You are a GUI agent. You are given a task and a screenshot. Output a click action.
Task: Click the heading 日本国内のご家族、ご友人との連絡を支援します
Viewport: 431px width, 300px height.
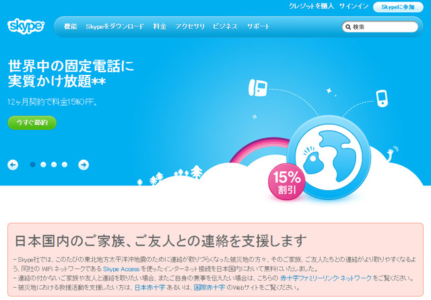point(160,241)
